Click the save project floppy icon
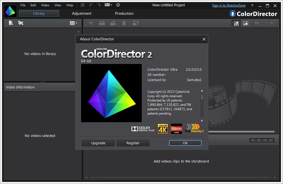This screenshot has width=283, height=184. coord(83,5)
